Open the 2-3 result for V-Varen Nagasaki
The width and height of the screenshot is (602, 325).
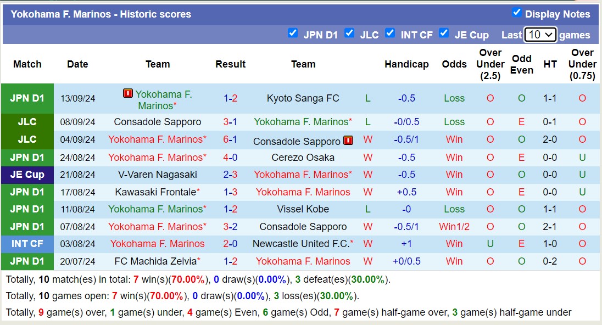[x=230, y=175]
